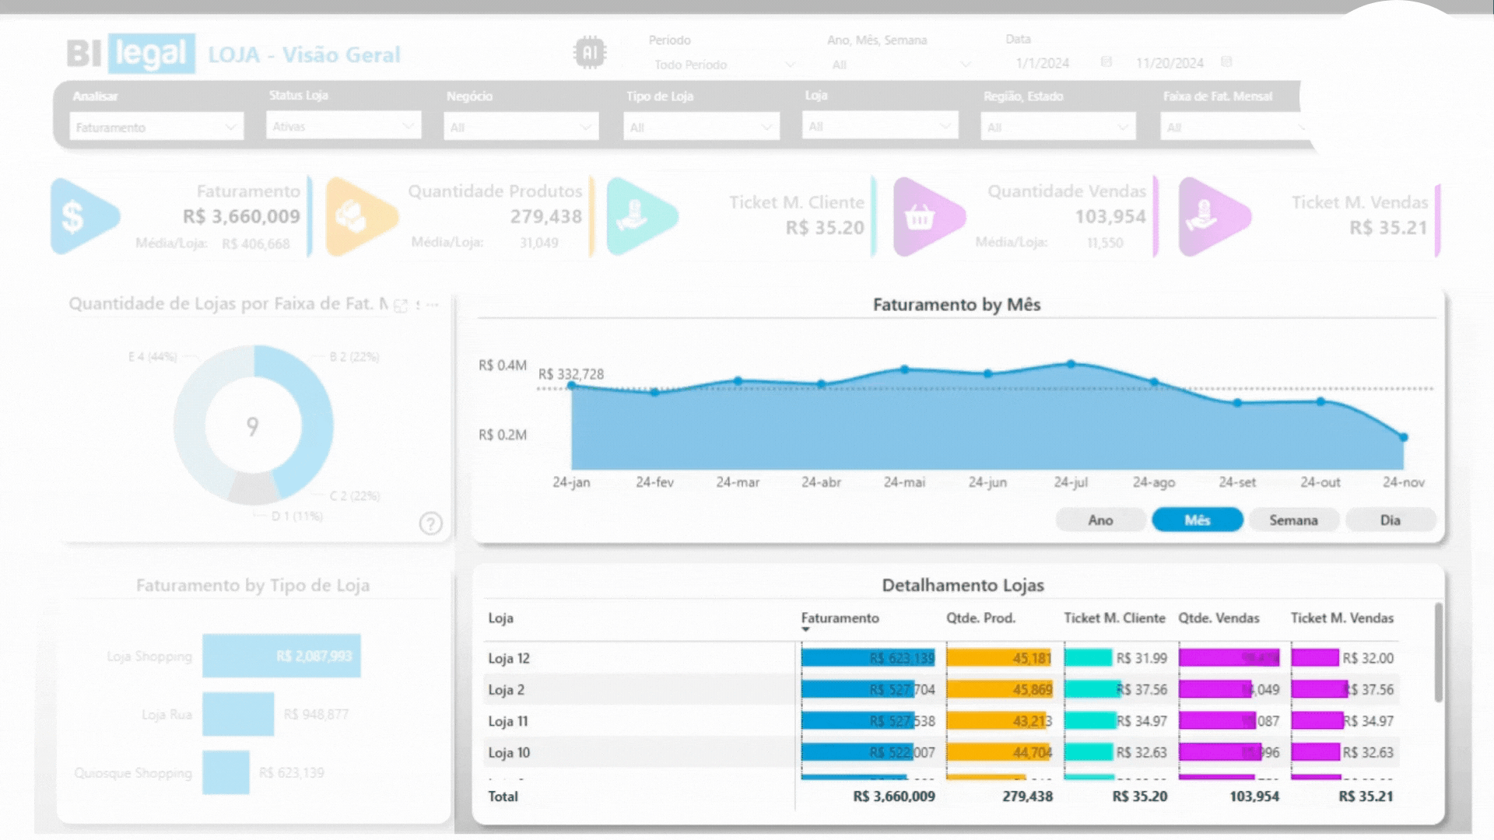Sort table by Ticket M. Cliente header
Image resolution: width=1494 pixels, height=840 pixels.
[x=1114, y=618]
